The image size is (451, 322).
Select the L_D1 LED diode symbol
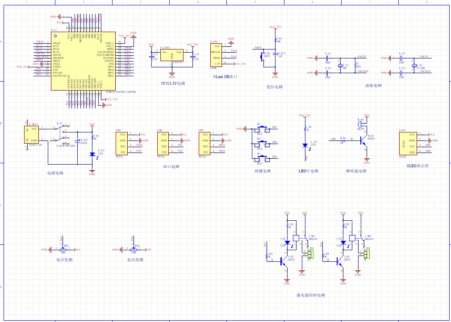tap(305, 145)
